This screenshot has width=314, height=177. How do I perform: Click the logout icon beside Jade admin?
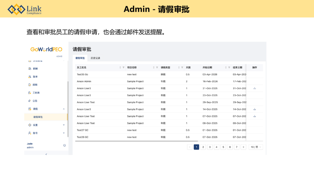(64, 145)
